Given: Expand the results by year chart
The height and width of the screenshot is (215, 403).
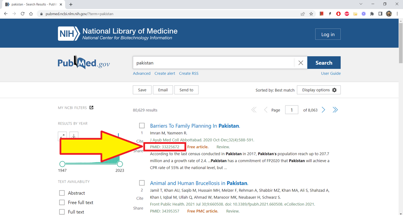Looking at the screenshot, I should 63,136.
